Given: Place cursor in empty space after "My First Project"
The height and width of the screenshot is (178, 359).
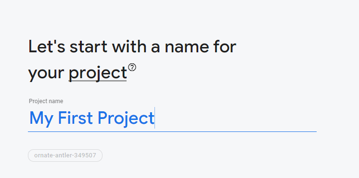Looking at the screenshot, I should pyautogui.click(x=236, y=118).
